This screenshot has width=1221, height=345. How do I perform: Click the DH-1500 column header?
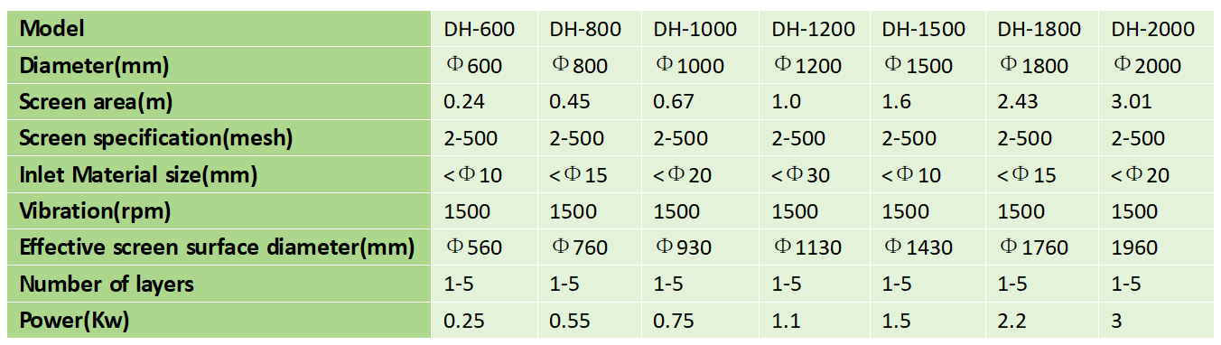(923, 30)
